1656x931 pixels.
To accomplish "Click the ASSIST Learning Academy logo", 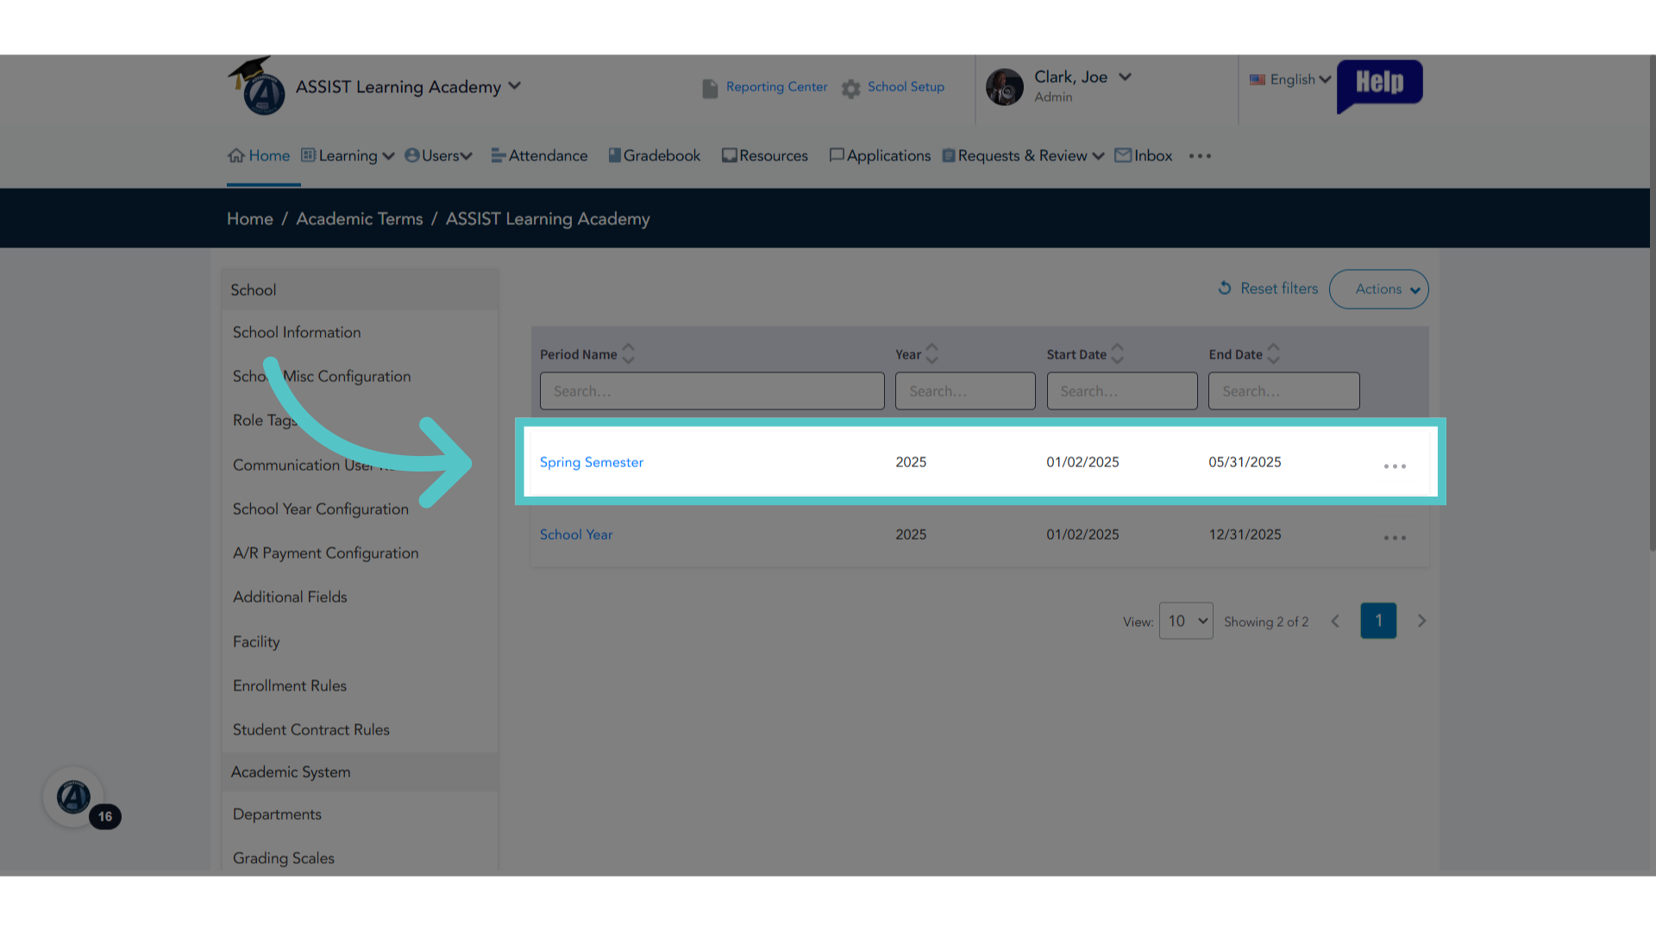I will (257, 86).
